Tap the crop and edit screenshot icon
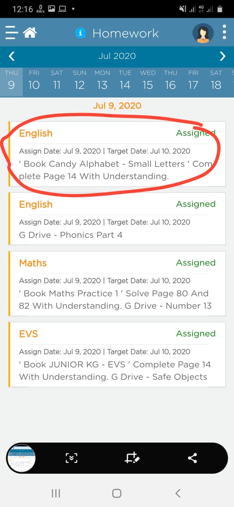 pyautogui.click(x=132, y=458)
